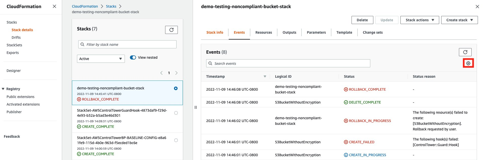Screen dimensions: 483x160
Task: Click ROLLBACK_COMPLETE status icon in Events table
Action: tap(346, 89)
